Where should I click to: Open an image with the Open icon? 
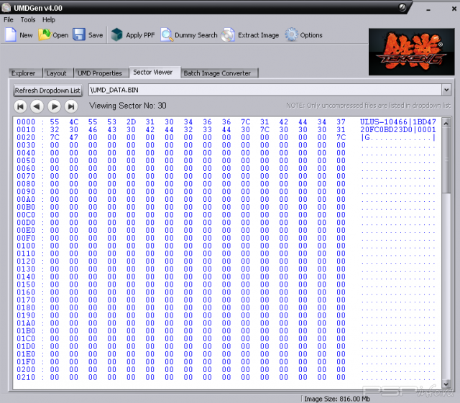click(45, 35)
